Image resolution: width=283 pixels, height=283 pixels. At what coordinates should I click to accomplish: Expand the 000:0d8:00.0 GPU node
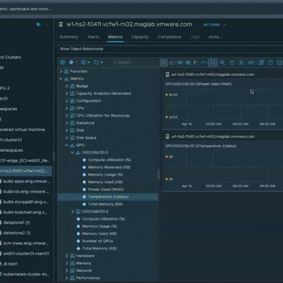click(x=73, y=211)
